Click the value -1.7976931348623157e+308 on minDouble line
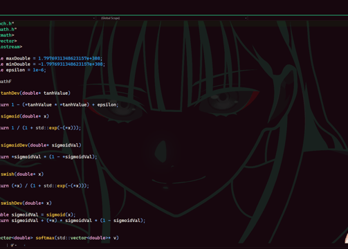This screenshot has height=249, width=348. [x=71, y=64]
